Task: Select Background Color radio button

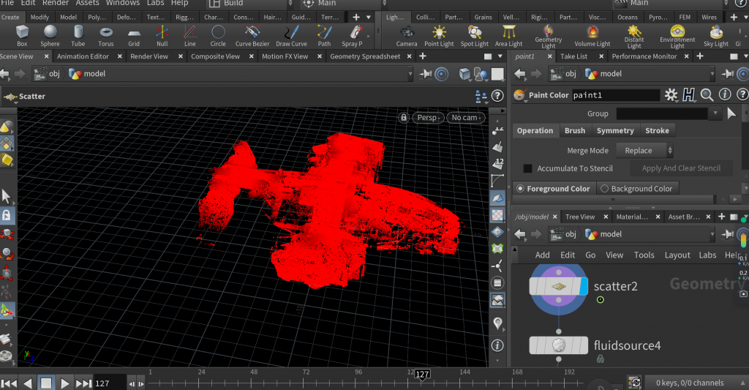Action: coord(604,189)
